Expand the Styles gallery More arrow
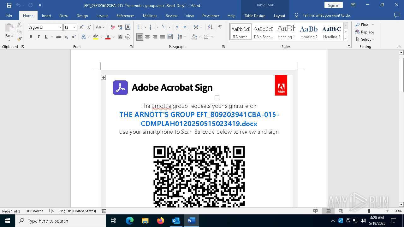Viewport: 404px width, 227px height. tap(346, 38)
